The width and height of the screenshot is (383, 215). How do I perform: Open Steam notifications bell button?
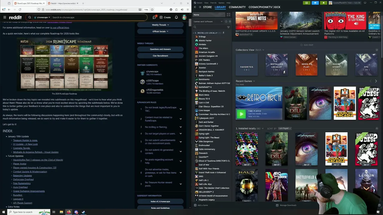(323, 3)
